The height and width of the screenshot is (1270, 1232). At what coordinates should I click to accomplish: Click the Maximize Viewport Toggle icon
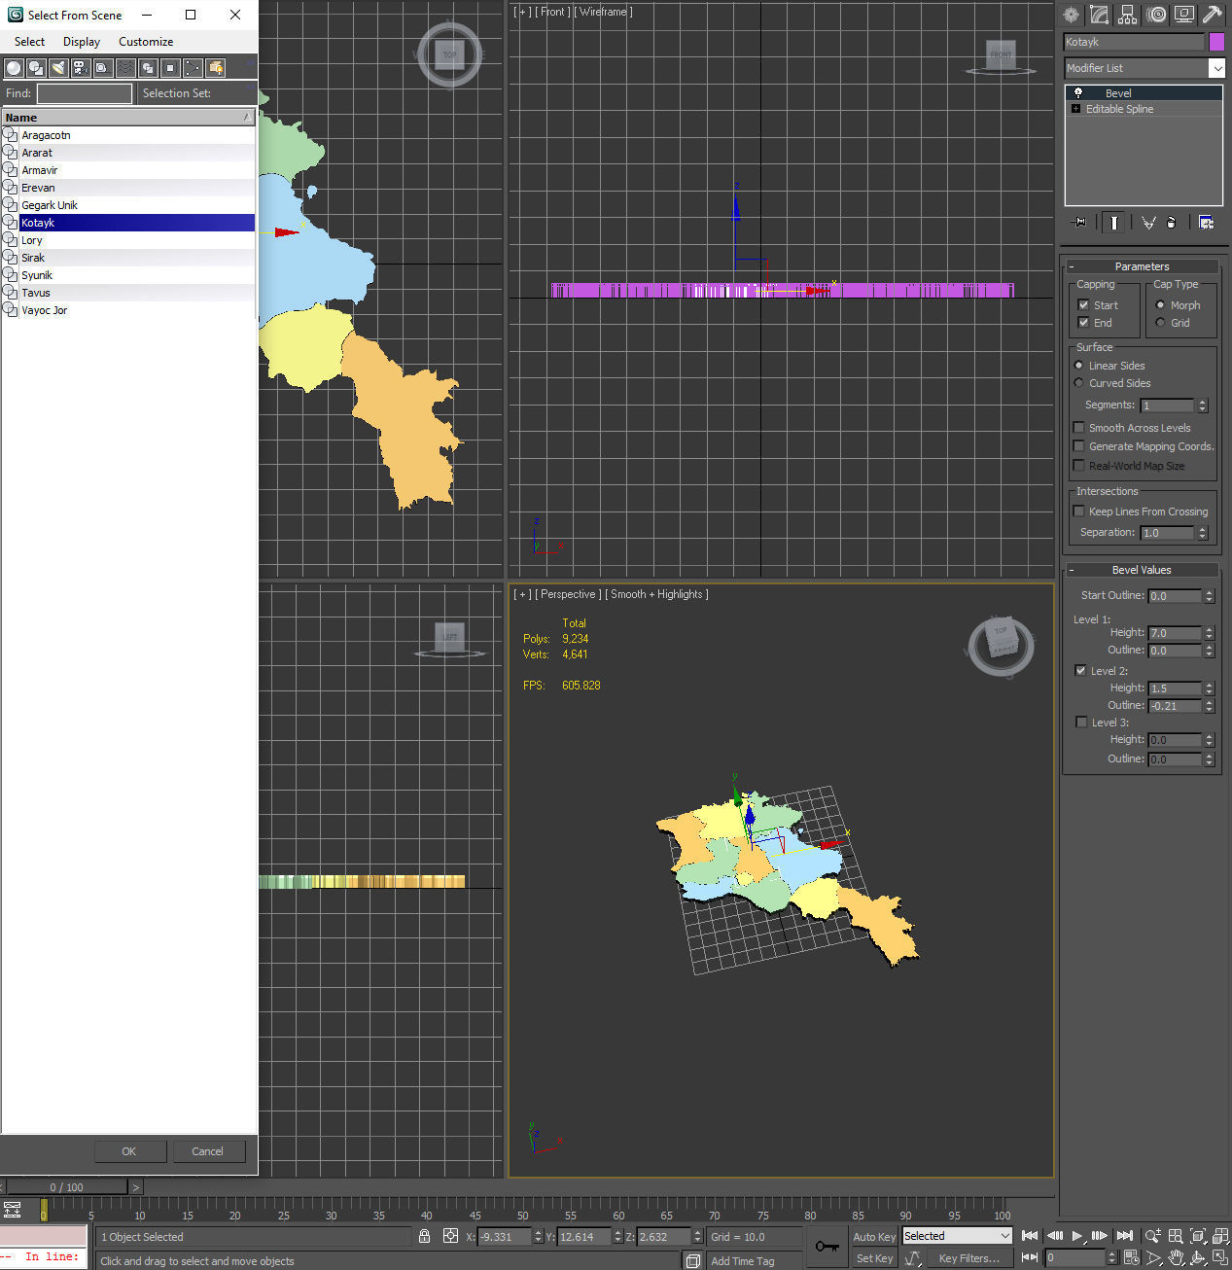[1220, 1258]
